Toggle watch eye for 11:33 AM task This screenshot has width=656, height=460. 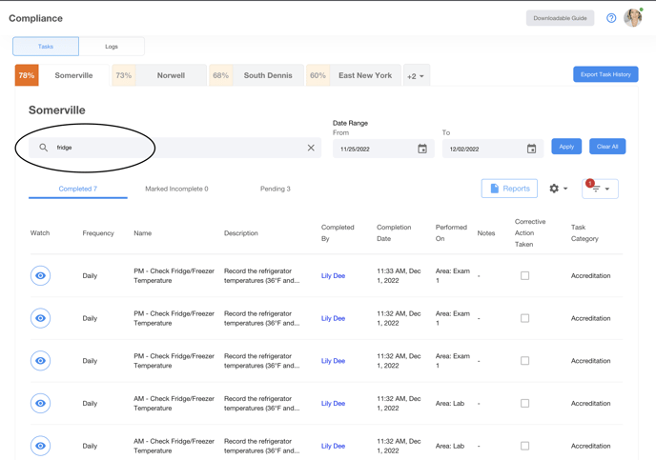(41, 276)
